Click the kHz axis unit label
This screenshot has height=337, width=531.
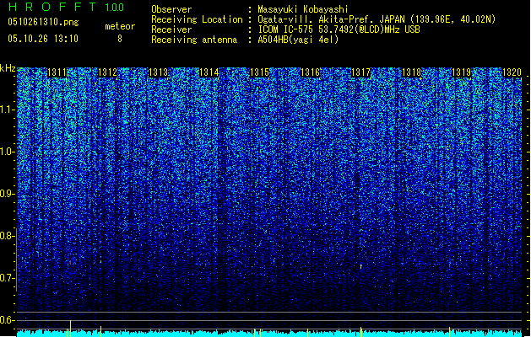point(8,68)
